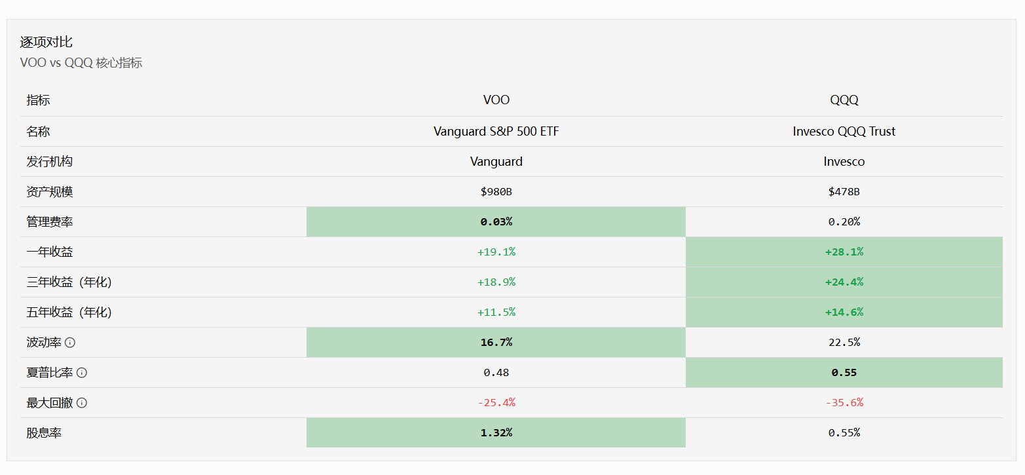Click the 逐项对比 section title
The image size is (1025, 475).
pyautogui.click(x=46, y=42)
